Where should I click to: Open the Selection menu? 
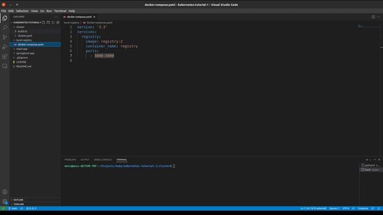click(22, 11)
